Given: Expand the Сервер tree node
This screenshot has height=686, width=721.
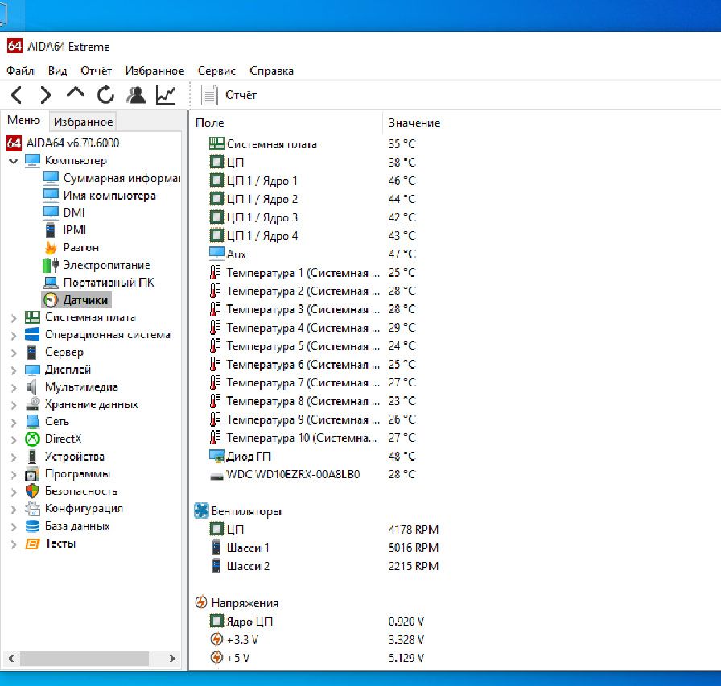Looking at the screenshot, I should [x=14, y=353].
